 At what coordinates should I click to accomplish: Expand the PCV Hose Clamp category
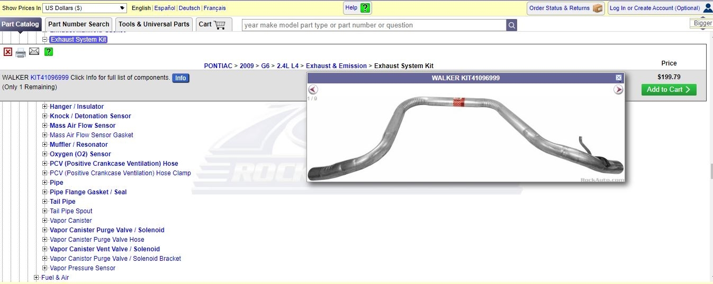(x=45, y=173)
